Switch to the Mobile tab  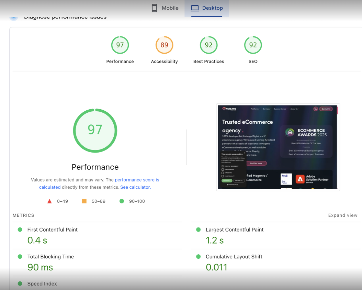(165, 8)
